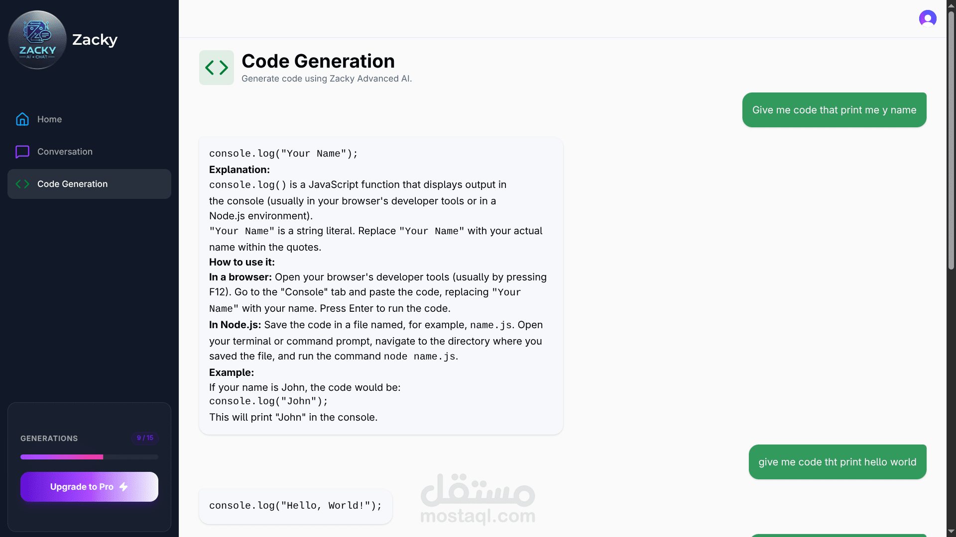This screenshot has height=537, width=956.
Task: Click the Zacky brand name text
Action: pyautogui.click(x=95, y=40)
